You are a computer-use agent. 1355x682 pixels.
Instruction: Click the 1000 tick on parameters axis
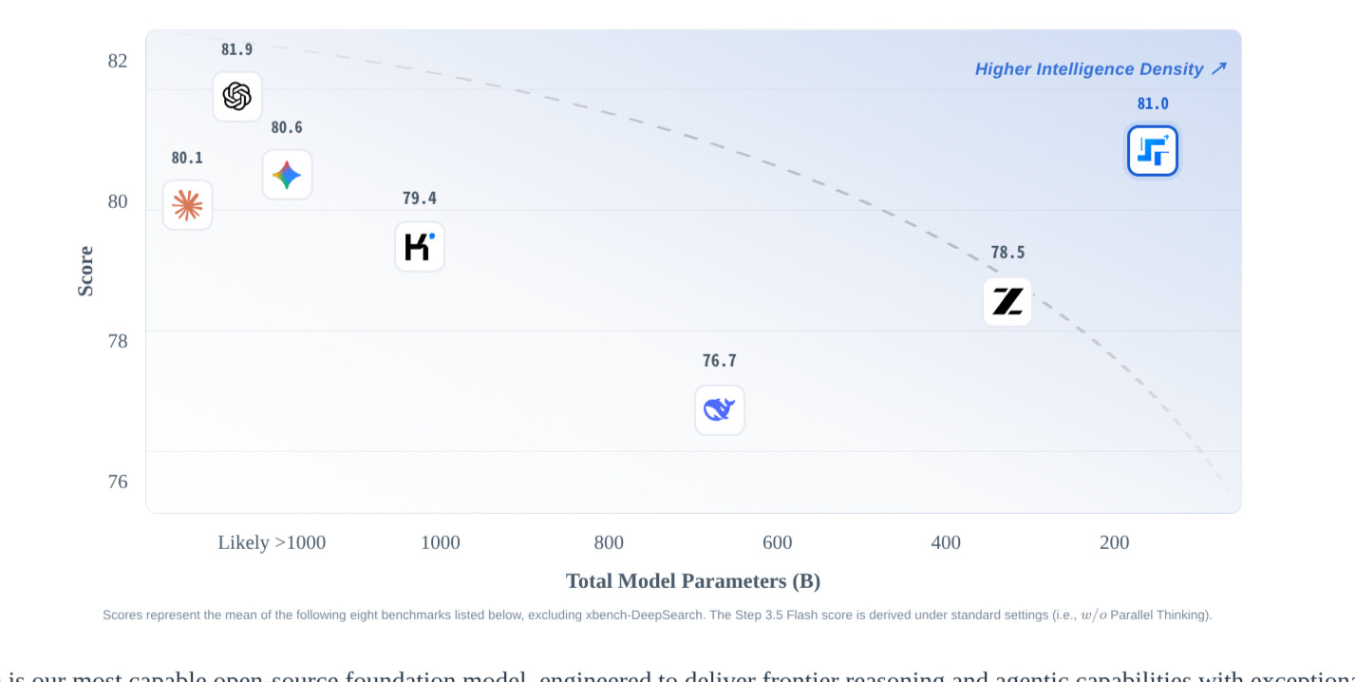441,542
